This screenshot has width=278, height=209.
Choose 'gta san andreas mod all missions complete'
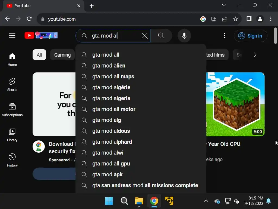point(141,185)
